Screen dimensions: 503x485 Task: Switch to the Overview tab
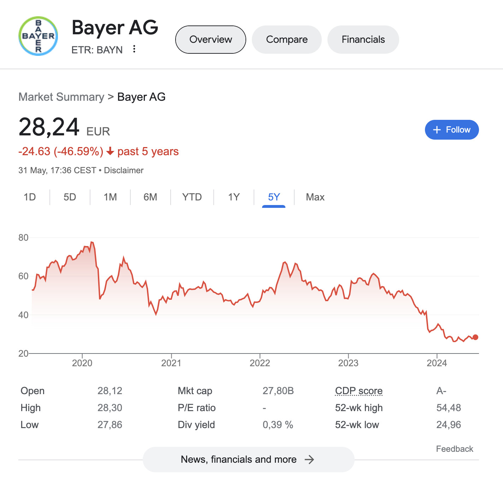[211, 40]
